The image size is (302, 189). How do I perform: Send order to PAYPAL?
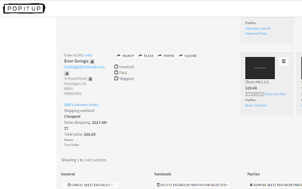pyautogui.click(x=166, y=56)
